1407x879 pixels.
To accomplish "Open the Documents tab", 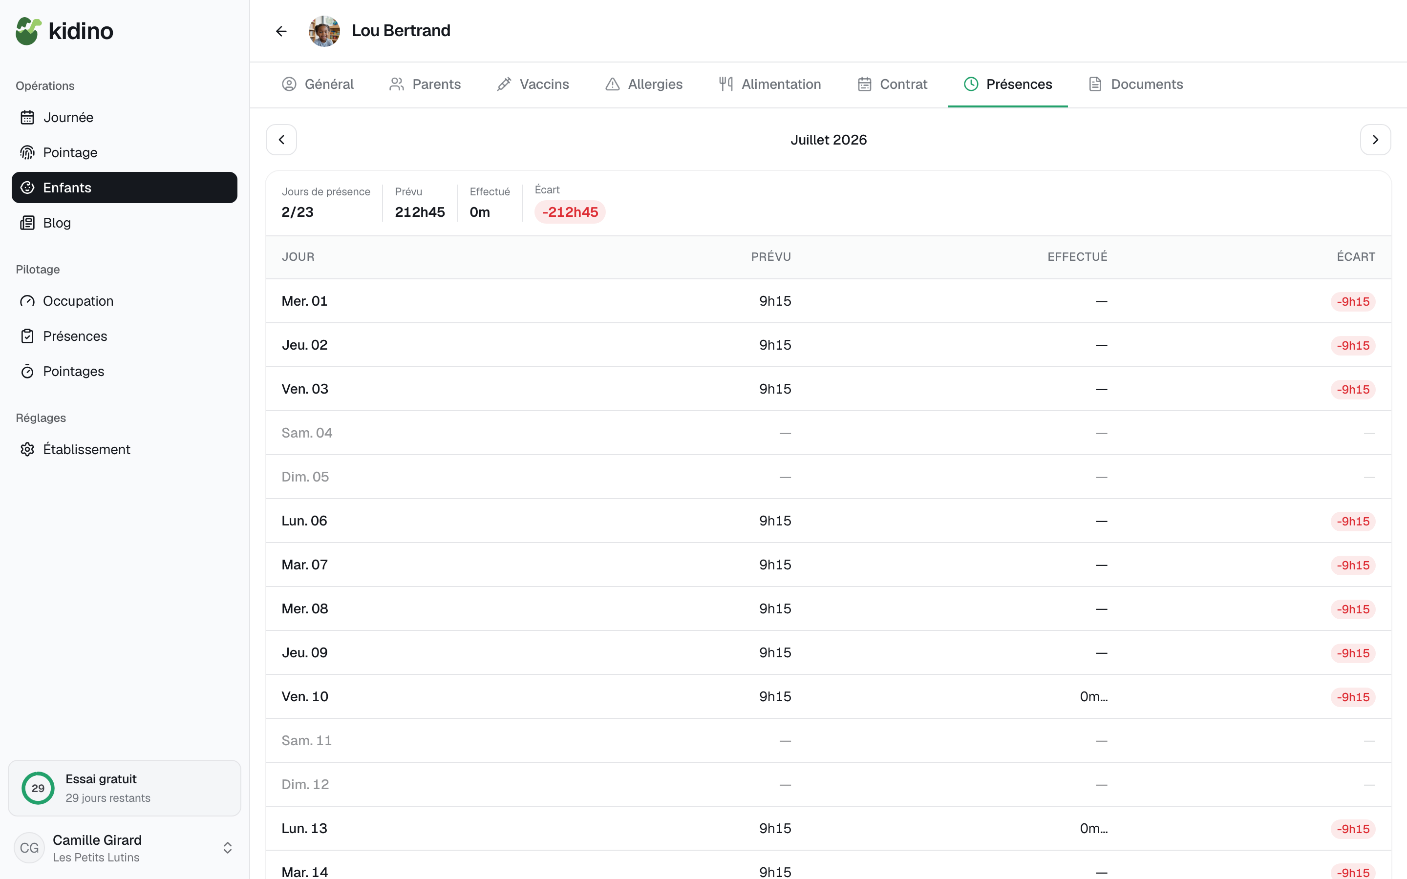I will pos(1135,84).
